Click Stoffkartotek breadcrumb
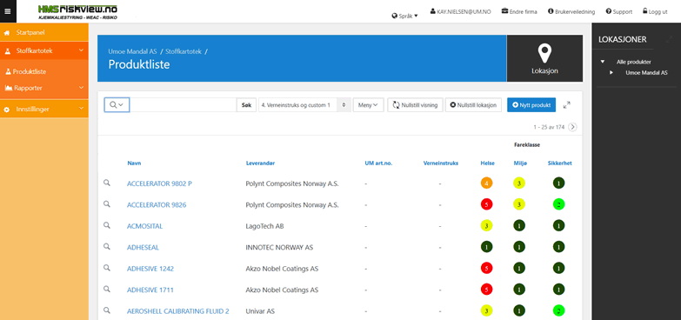The image size is (681, 320). (184, 51)
